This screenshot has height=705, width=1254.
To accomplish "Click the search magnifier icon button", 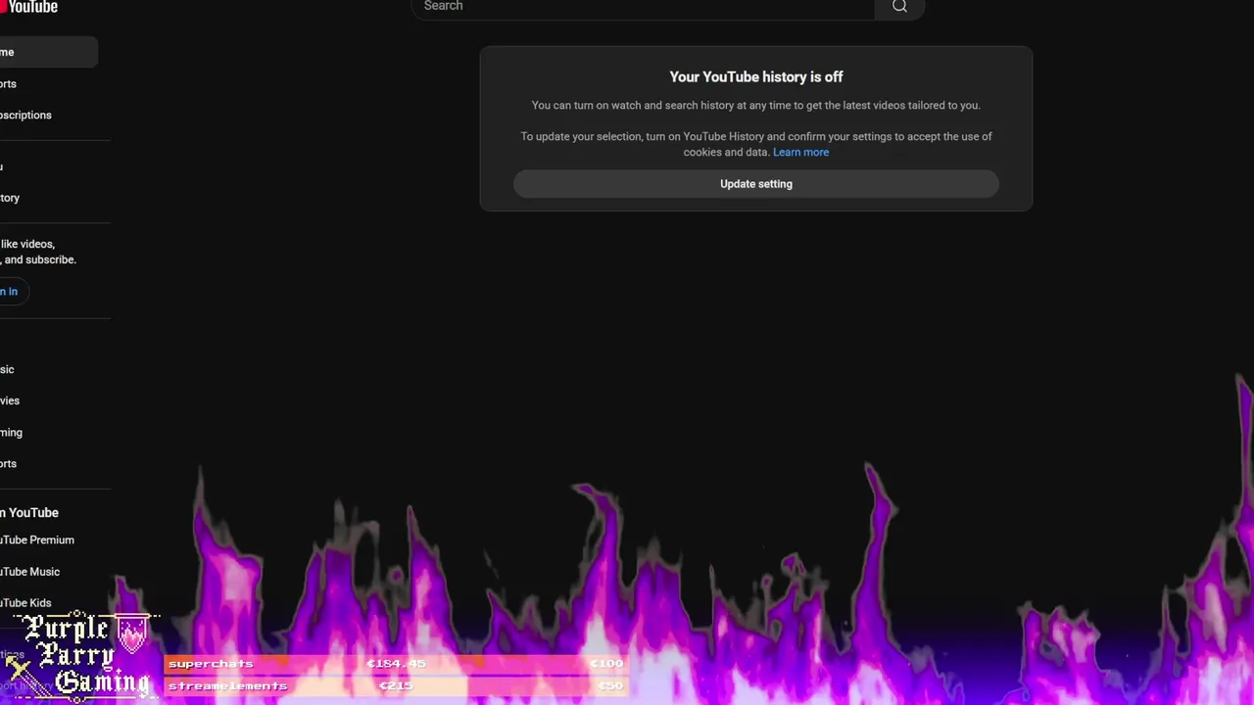I will coord(899,7).
